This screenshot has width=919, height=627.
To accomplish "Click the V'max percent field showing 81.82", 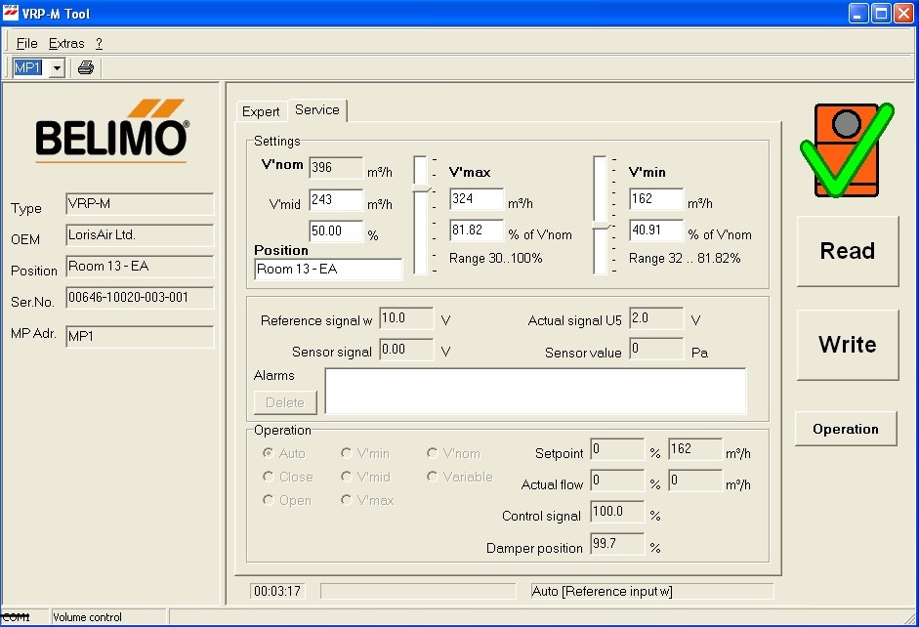I will (477, 230).
